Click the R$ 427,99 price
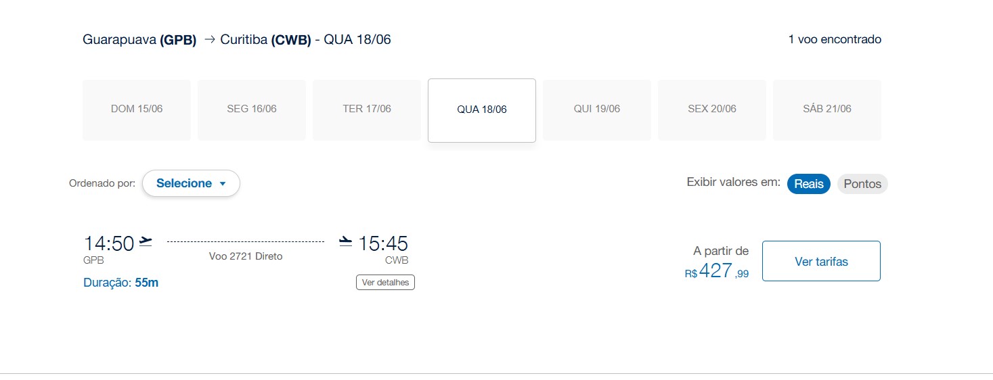 (717, 271)
